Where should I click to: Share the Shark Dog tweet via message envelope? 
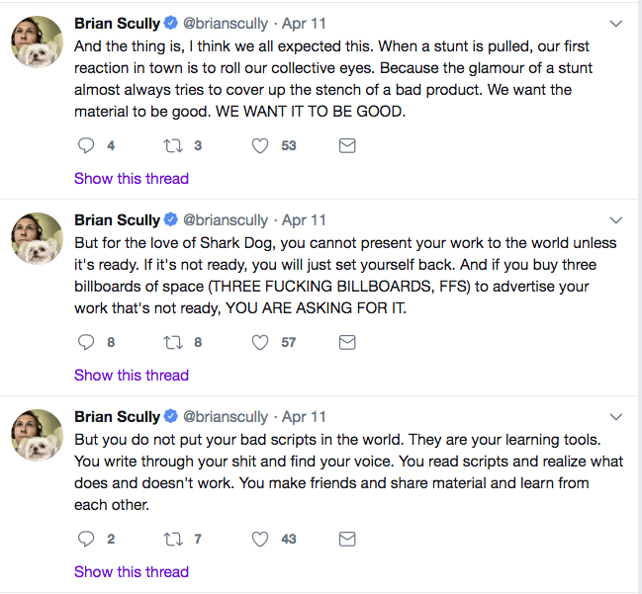click(x=347, y=342)
